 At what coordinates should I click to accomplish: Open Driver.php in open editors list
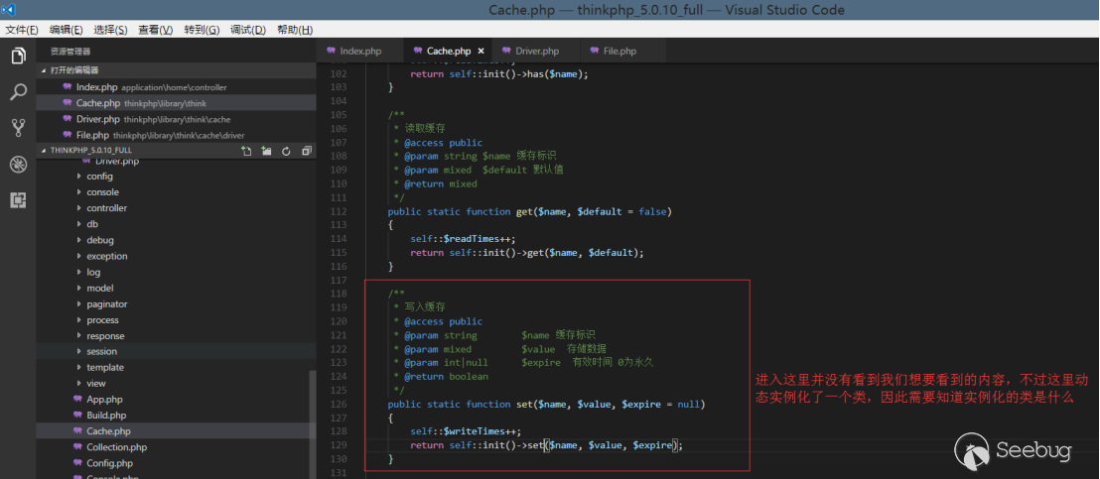coord(176,119)
